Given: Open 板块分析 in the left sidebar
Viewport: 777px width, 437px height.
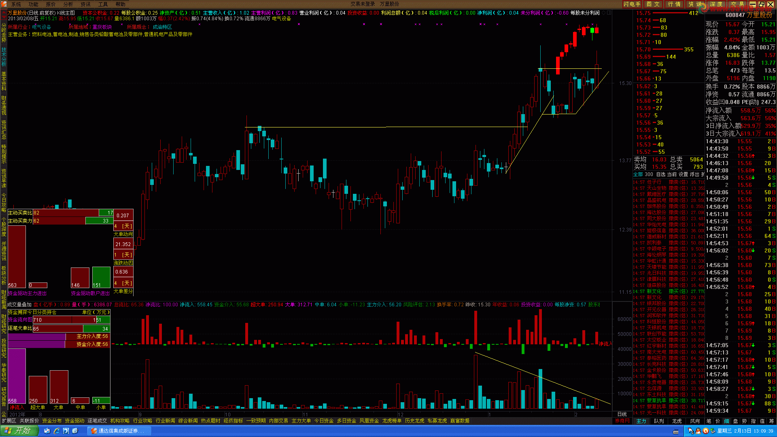Looking at the screenshot, I should click(x=4, y=276).
